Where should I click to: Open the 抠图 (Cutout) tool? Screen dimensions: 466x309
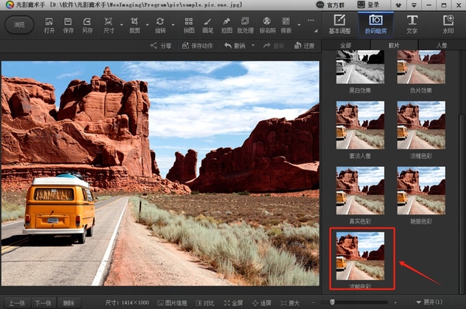[x=226, y=24]
